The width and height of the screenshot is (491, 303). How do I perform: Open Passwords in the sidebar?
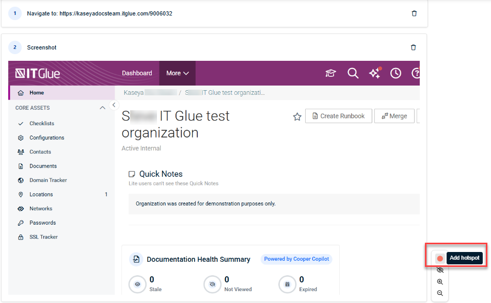click(42, 223)
